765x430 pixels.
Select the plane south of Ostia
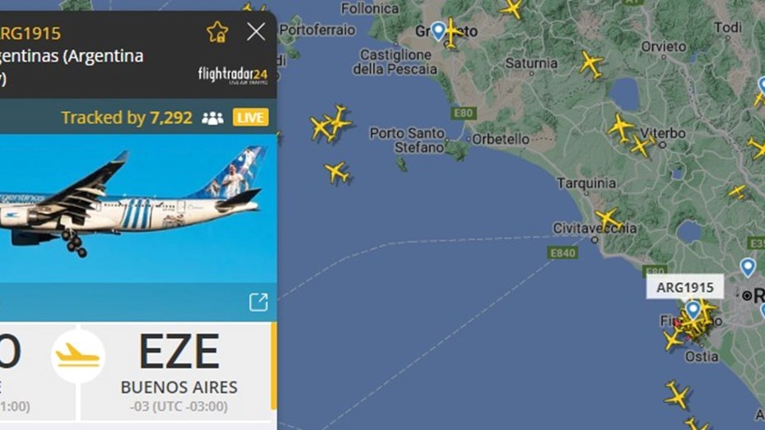[677, 394]
